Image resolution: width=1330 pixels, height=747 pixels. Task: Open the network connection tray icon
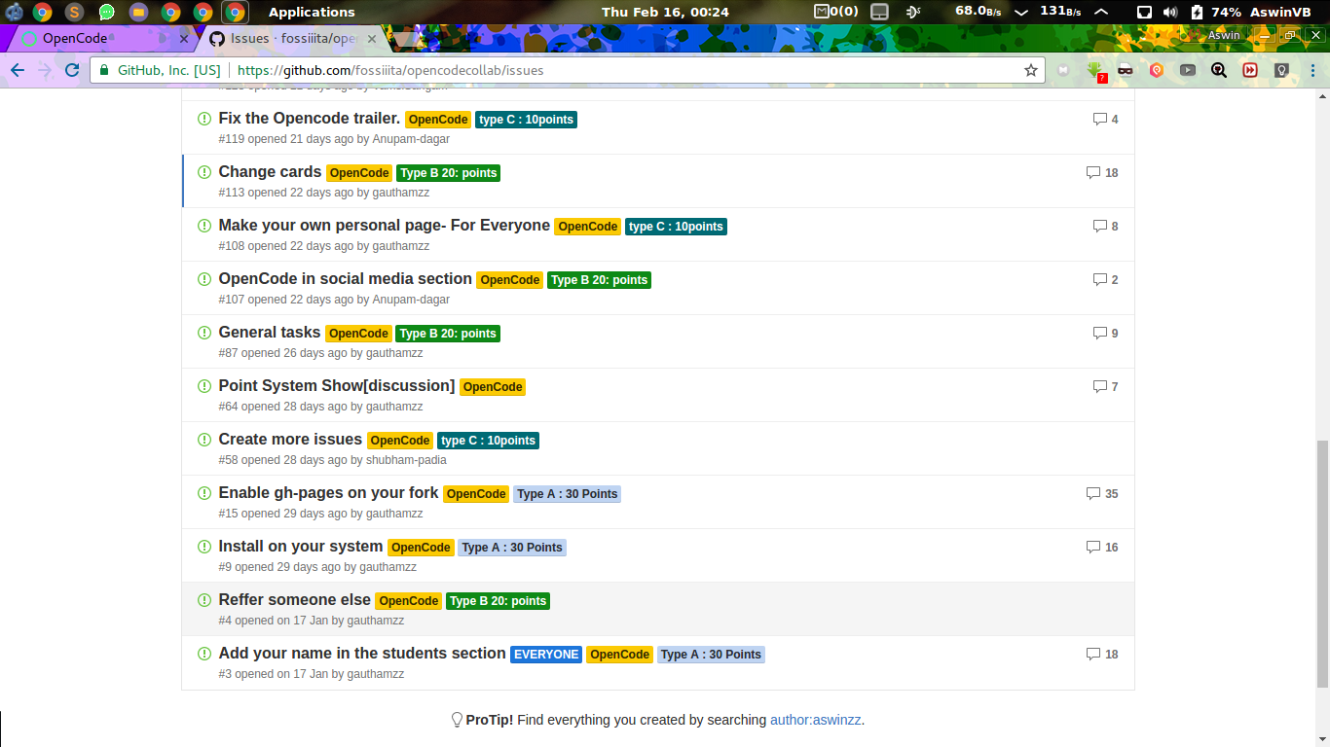tap(1145, 12)
